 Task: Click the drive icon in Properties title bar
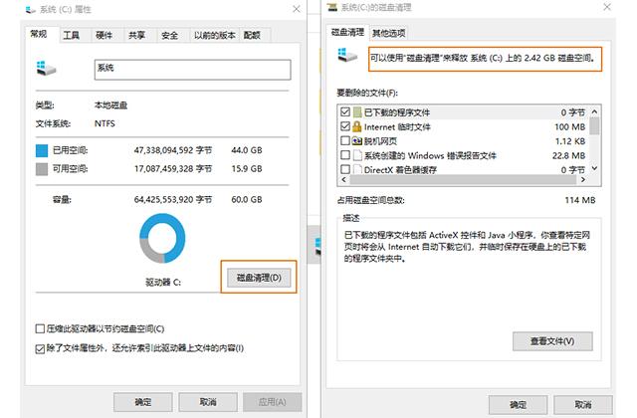(31, 9)
